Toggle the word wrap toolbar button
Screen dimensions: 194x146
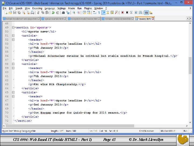click(95, 12)
